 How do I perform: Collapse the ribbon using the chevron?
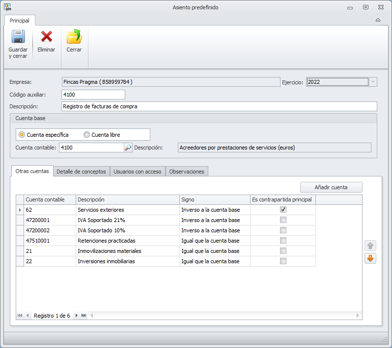click(378, 21)
